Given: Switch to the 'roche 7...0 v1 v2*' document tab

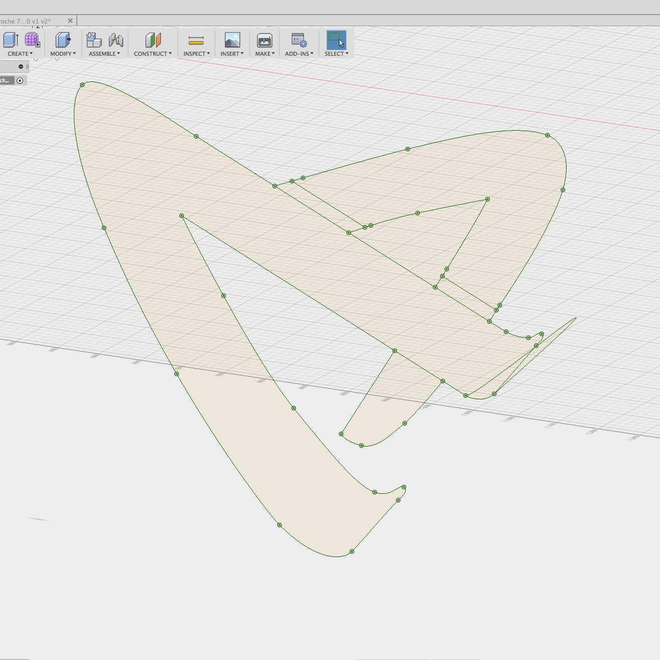Looking at the screenshot, I should [25, 21].
